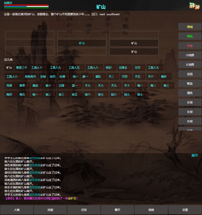202x215 pixels.
Task: Select 记得 in the room list
Action: pos(63,86)
